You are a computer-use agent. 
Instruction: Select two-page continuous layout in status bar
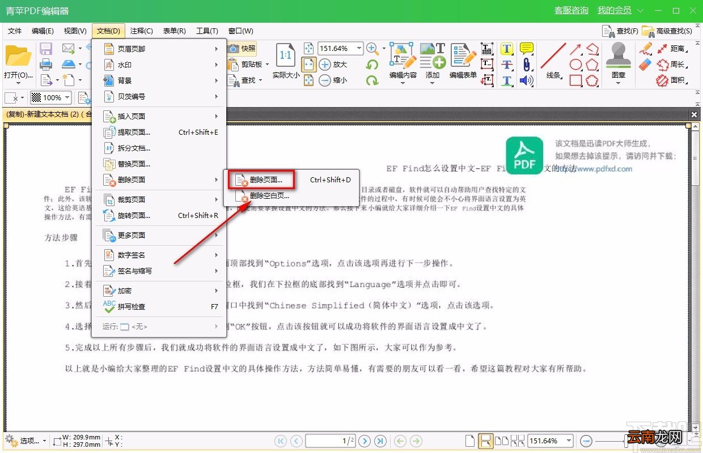[518, 441]
